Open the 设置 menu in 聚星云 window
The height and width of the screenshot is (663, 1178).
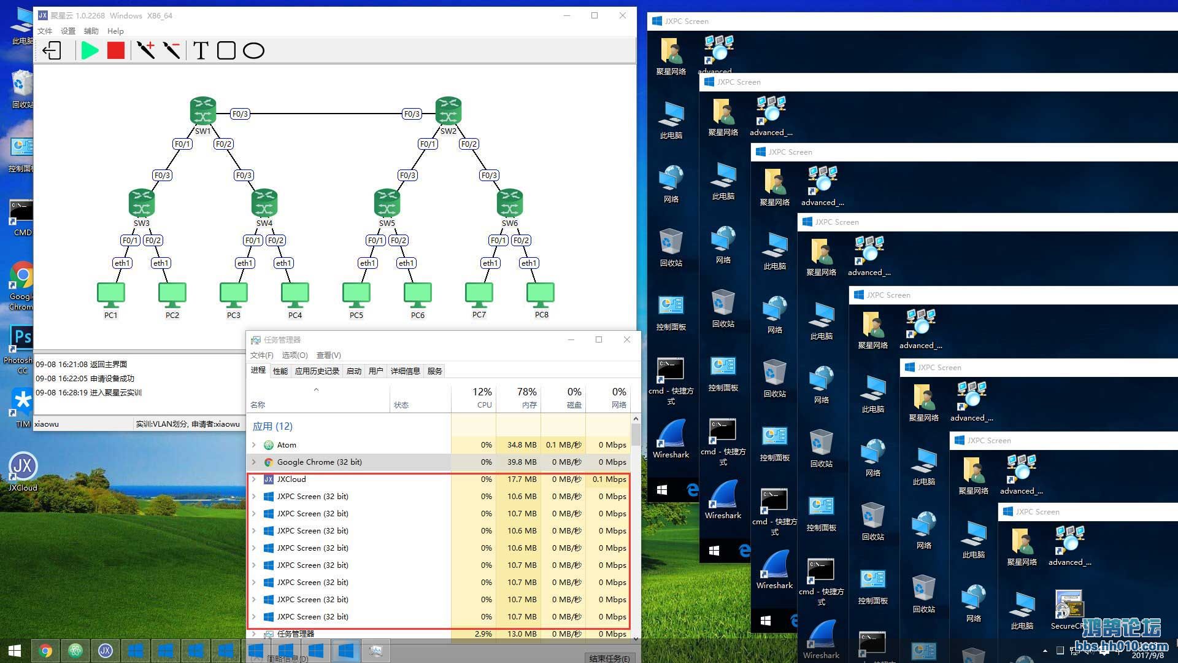click(68, 31)
